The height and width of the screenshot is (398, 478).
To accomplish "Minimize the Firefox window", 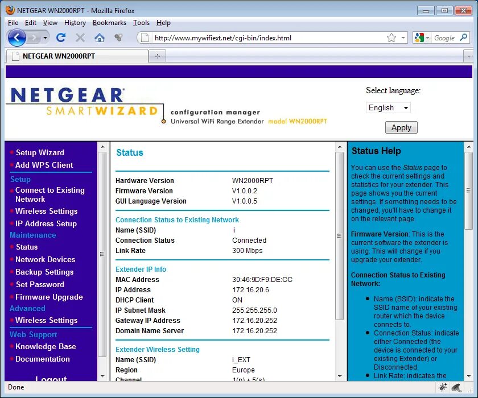I will point(426,11).
